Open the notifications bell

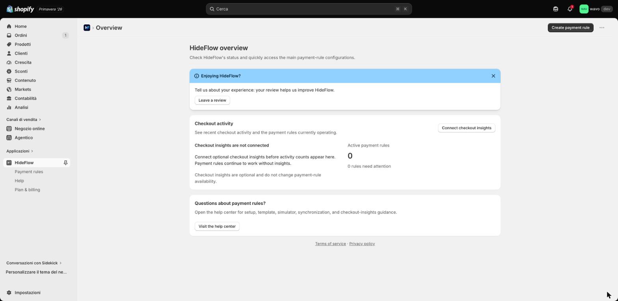(570, 9)
